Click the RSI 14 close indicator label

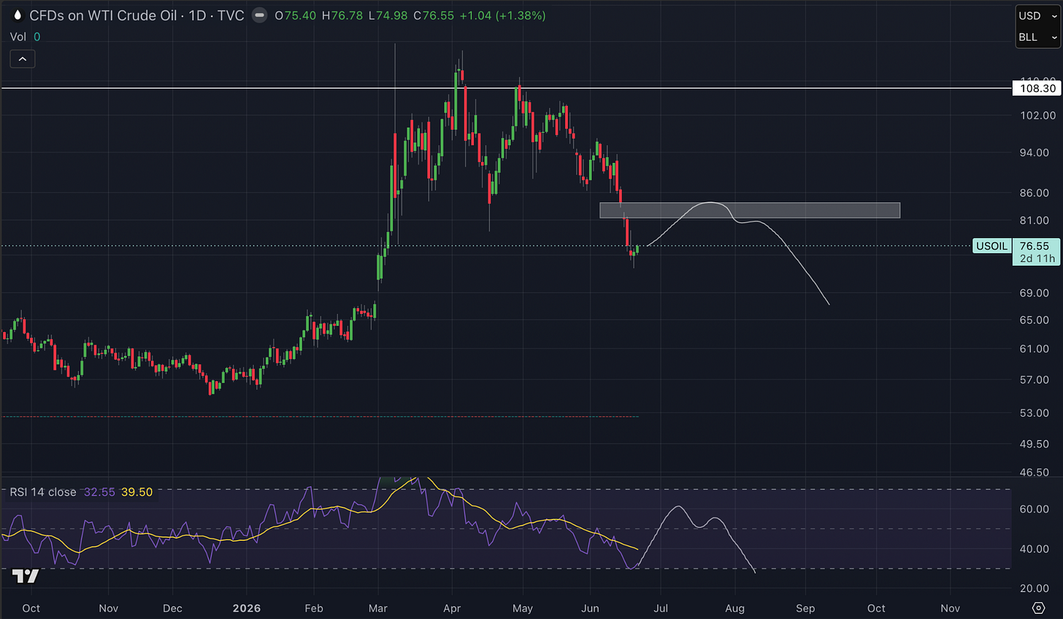point(43,492)
